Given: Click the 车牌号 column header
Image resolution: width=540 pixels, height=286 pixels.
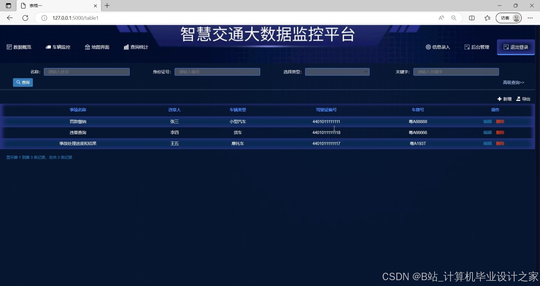Looking at the screenshot, I should (418, 110).
